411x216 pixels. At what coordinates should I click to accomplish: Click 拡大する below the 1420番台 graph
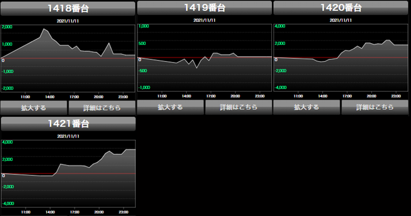pyautogui.click(x=306, y=107)
